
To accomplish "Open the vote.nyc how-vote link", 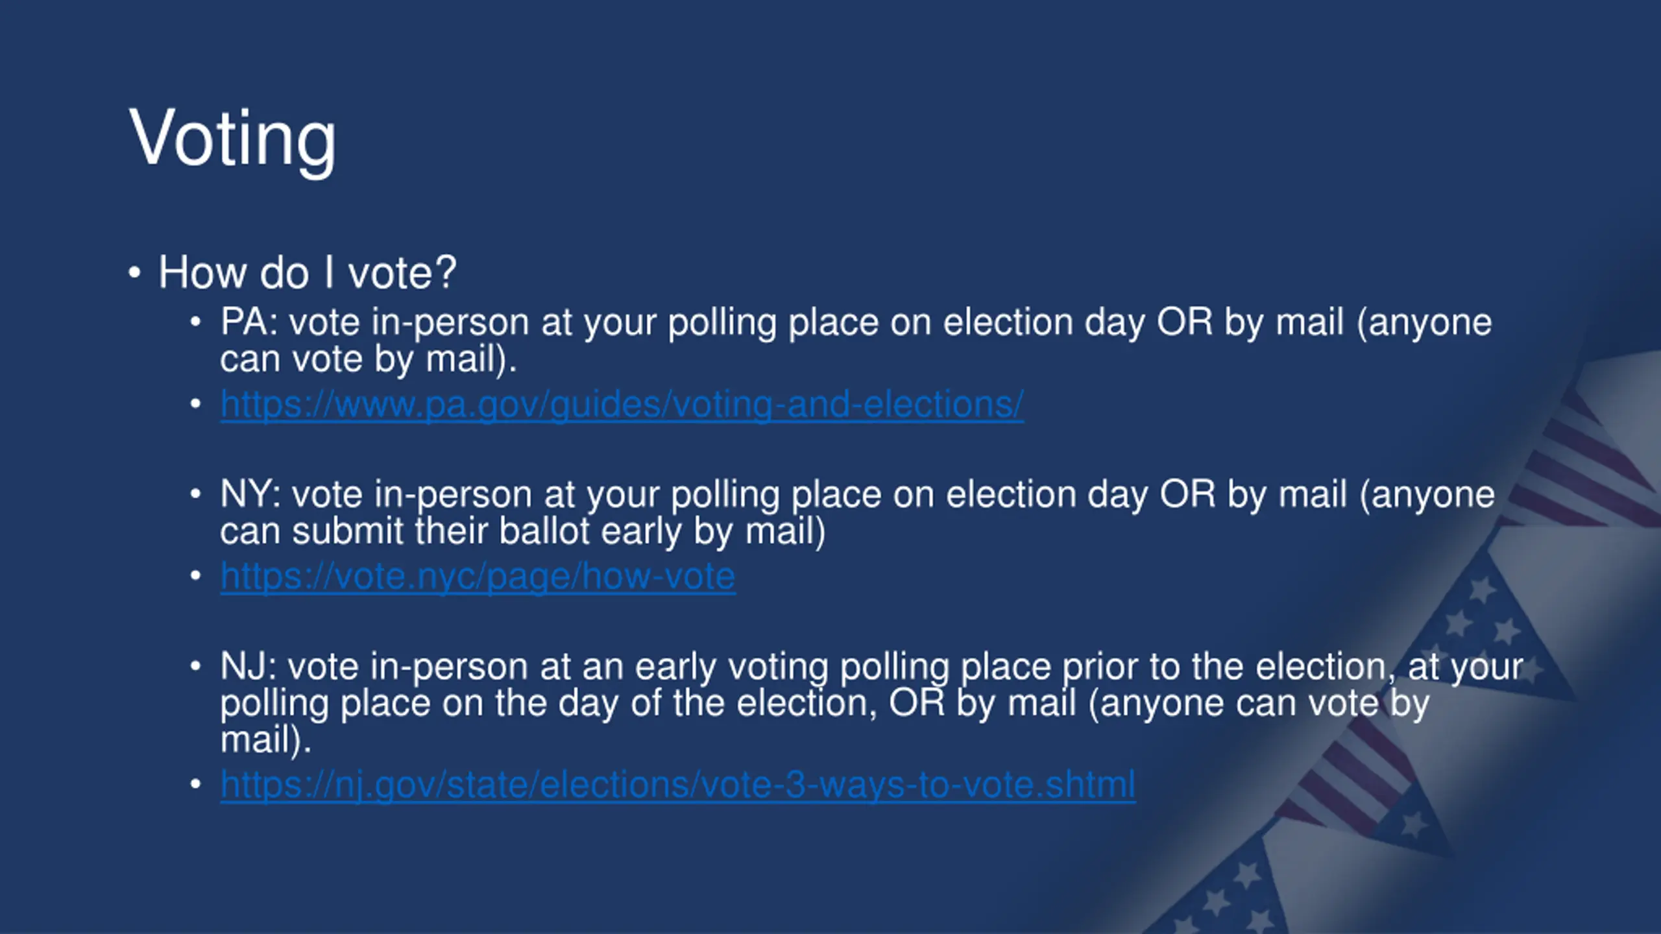I will (x=478, y=577).
